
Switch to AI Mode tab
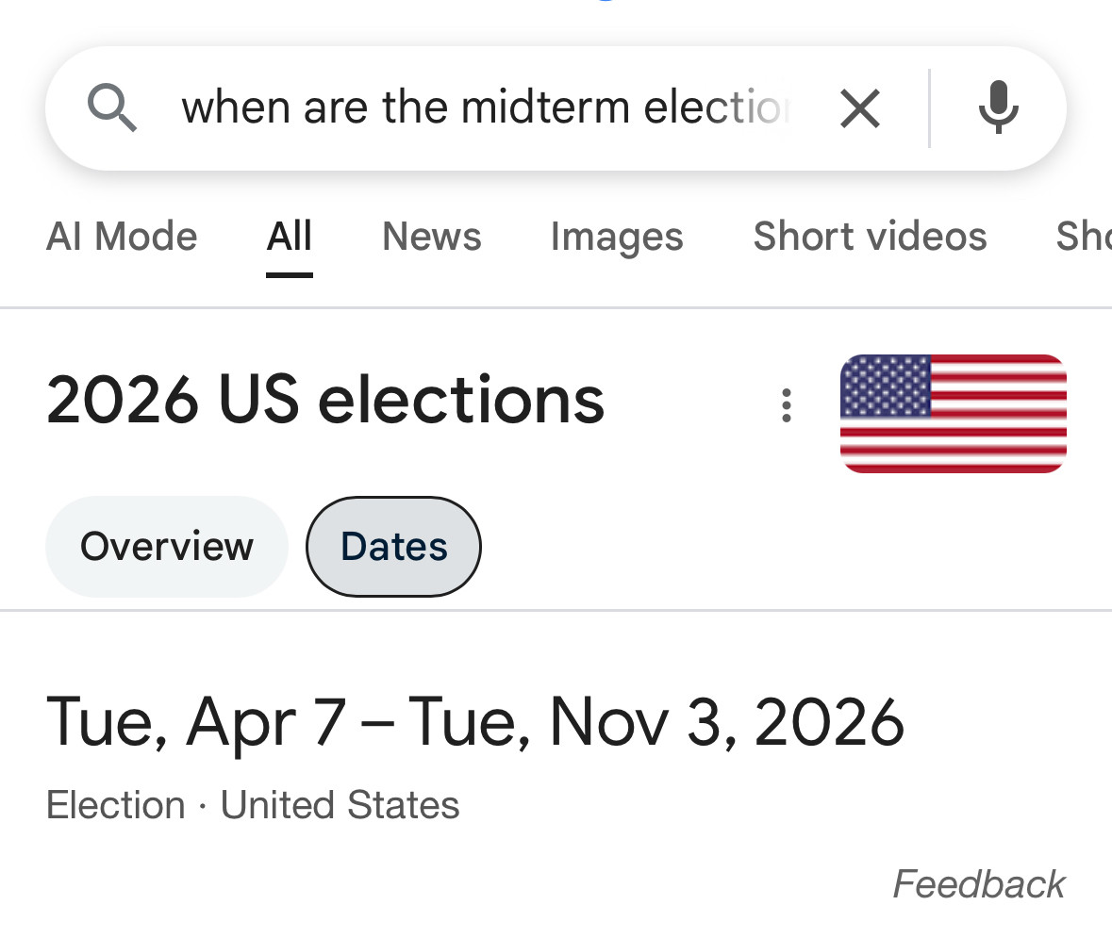tap(122, 236)
